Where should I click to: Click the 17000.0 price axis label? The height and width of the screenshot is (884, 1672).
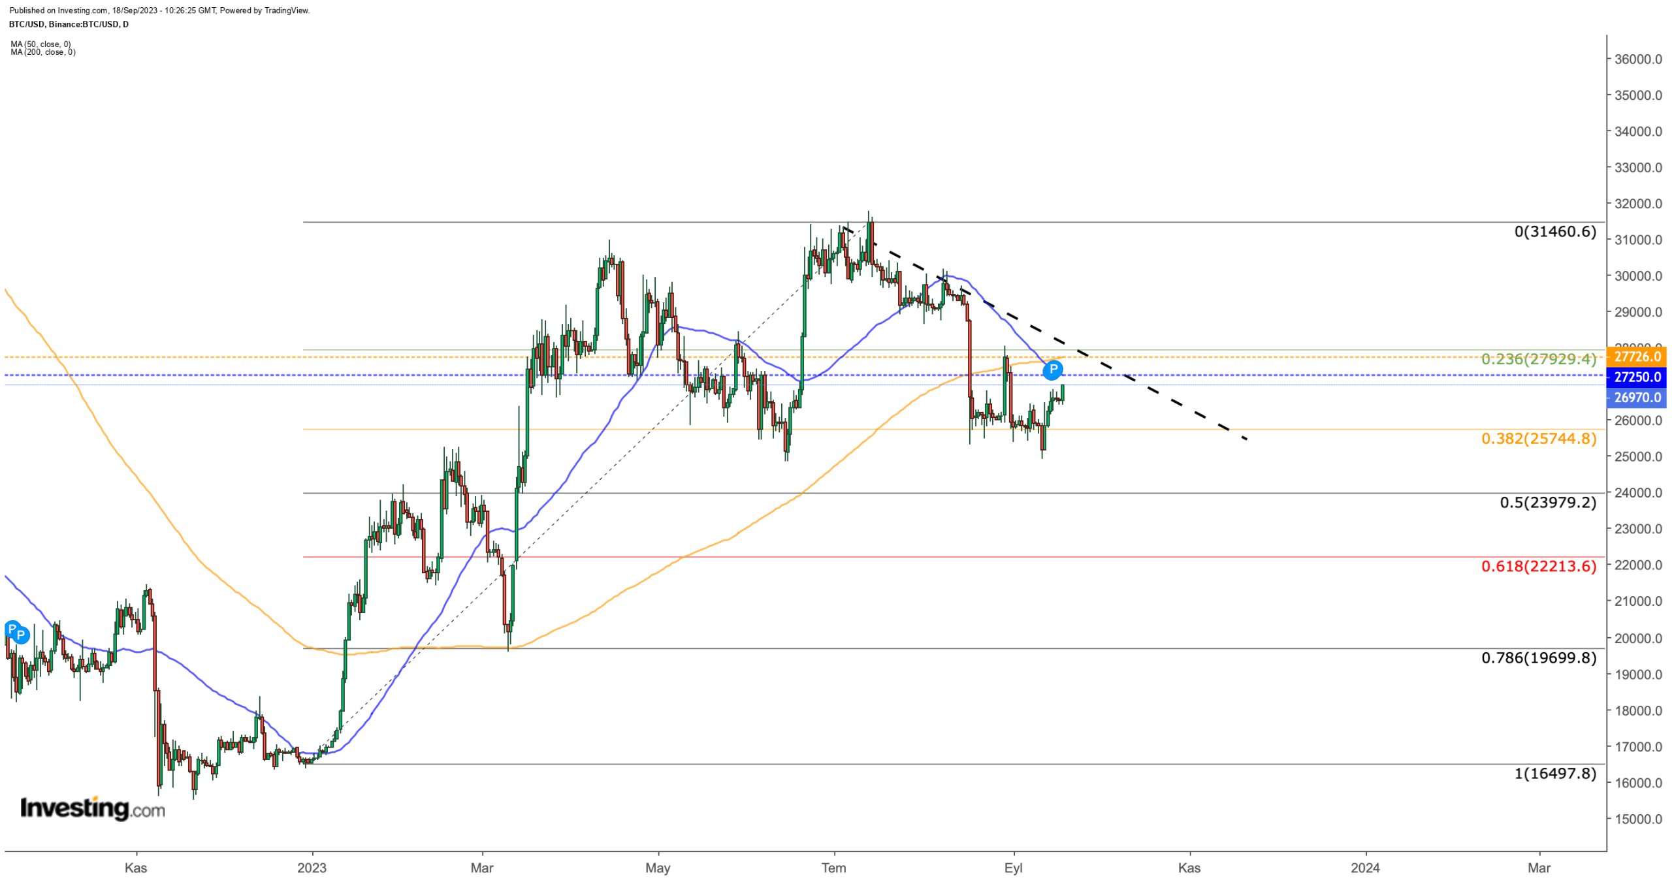point(1638,746)
